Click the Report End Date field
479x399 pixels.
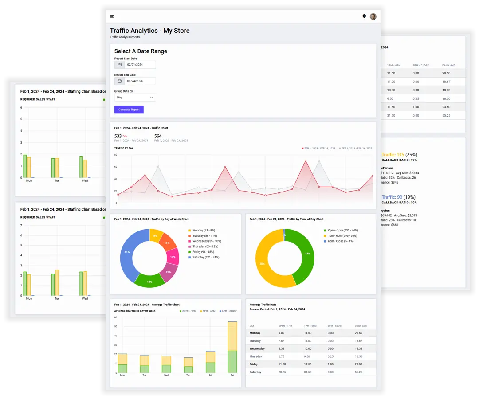(x=140, y=81)
